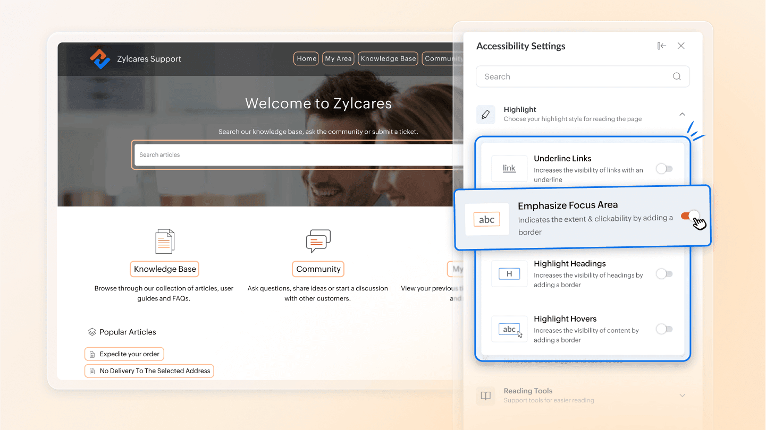Expand the Reading Tools section chevron
766x430 pixels.
click(x=683, y=395)
